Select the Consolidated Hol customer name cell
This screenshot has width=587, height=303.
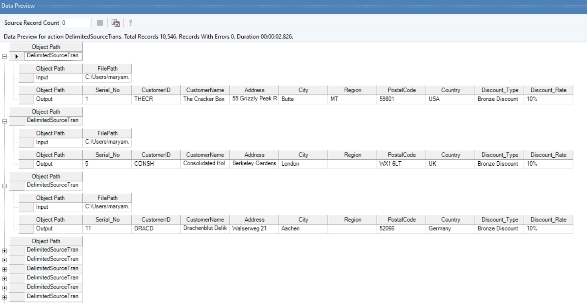[205, 164]
